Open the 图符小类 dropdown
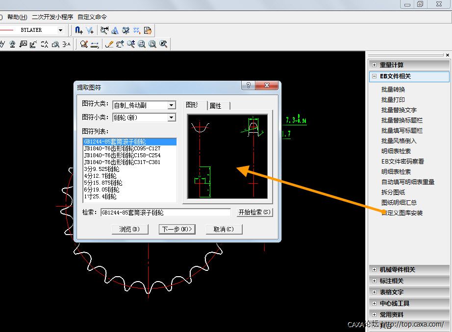Image resolution: width=452 pixels, height=332 pixels. pyautogui.click(x=171, y=118)
